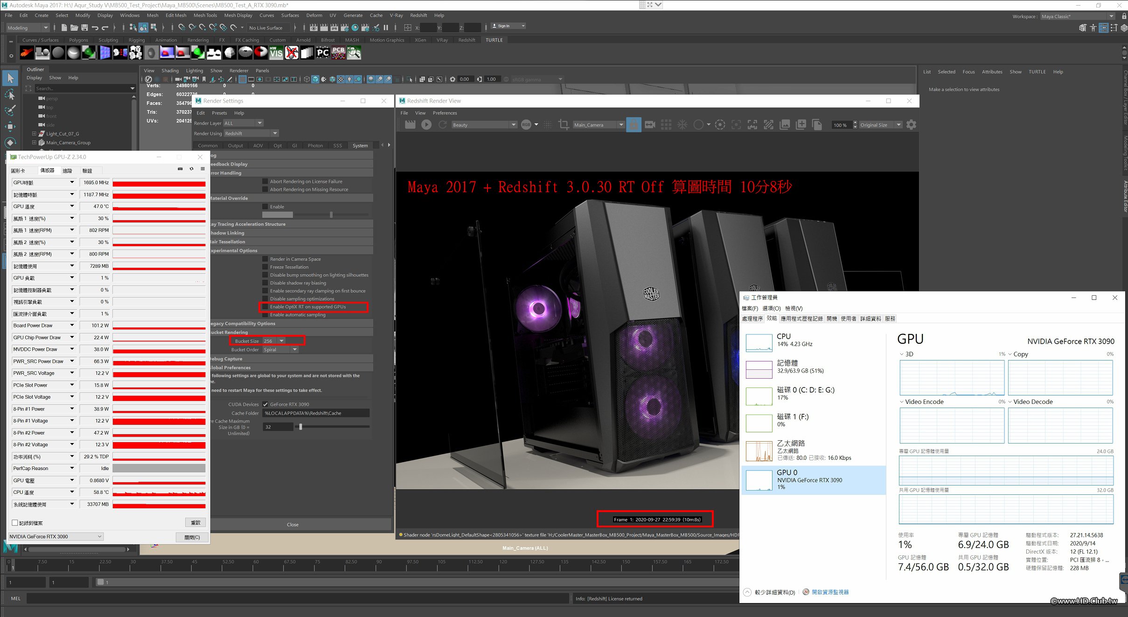Open the Main_Camera dropdown in Redshift view
The image size is (1128, 617).
[x=599, y=125]
